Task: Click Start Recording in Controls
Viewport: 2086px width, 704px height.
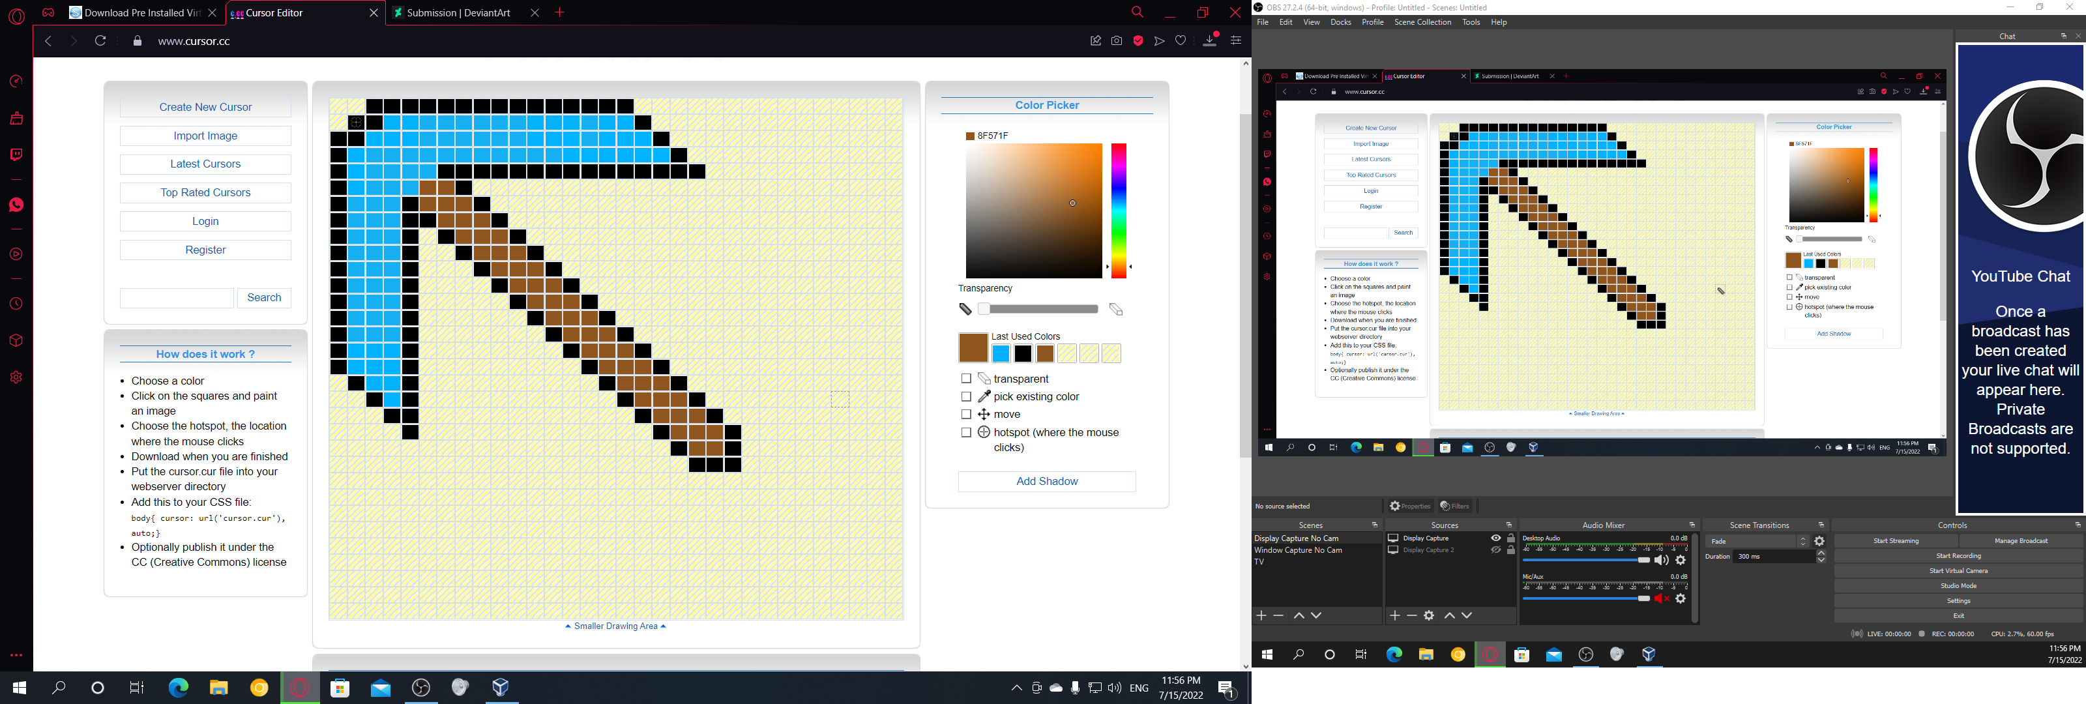Action: pyautogui.click(x=1958, y=556)
